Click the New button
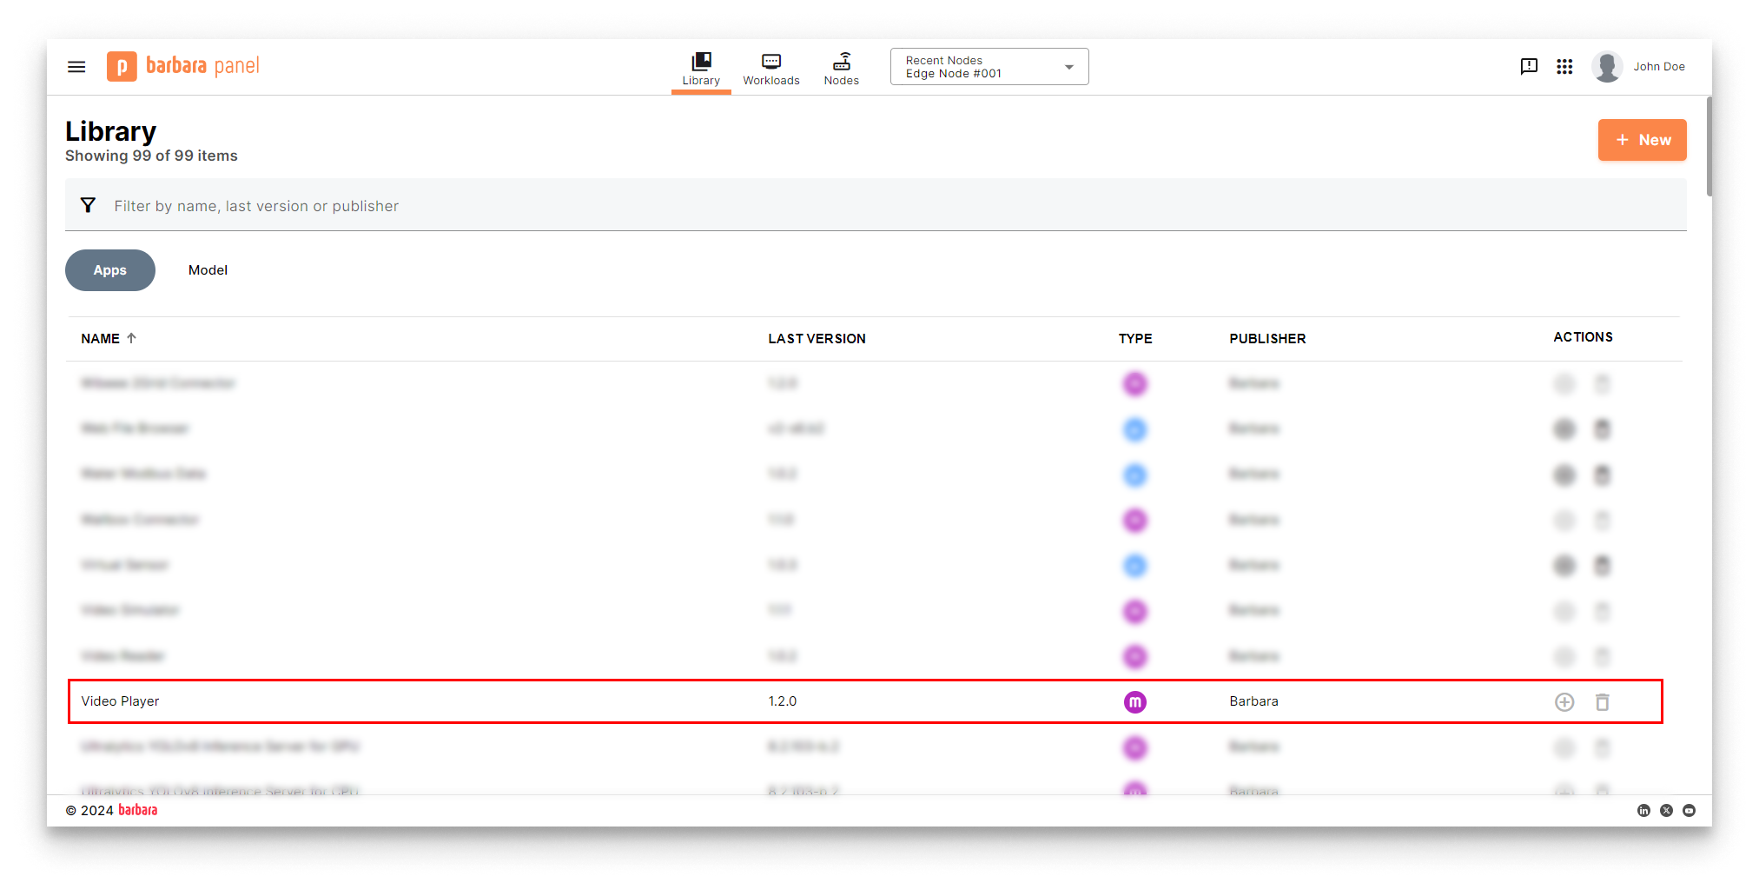Screen dimensions: 1759x883 point(1642,140)
